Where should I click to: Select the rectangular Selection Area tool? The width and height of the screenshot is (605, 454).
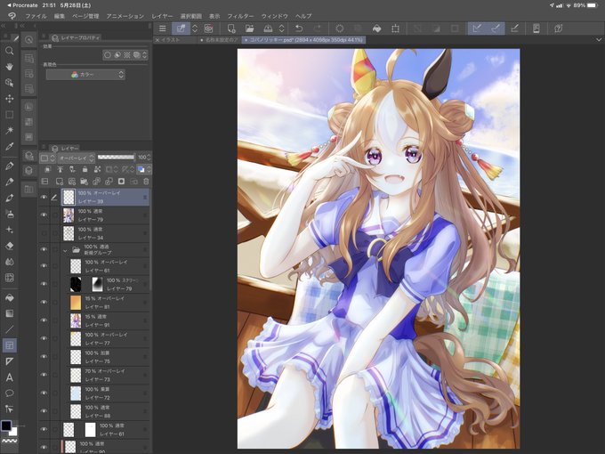click(x=9, y=115)
